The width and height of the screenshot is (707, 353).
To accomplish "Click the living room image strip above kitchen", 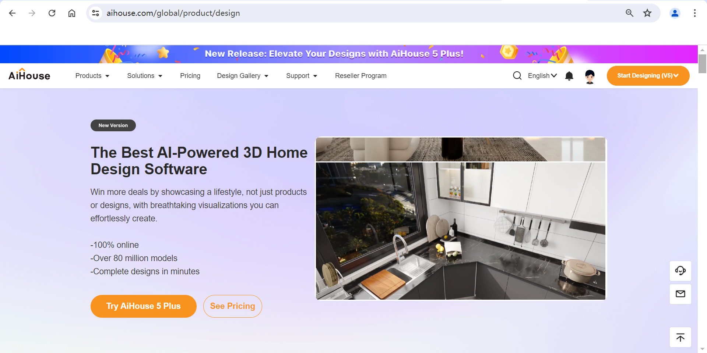I will 460,149.
